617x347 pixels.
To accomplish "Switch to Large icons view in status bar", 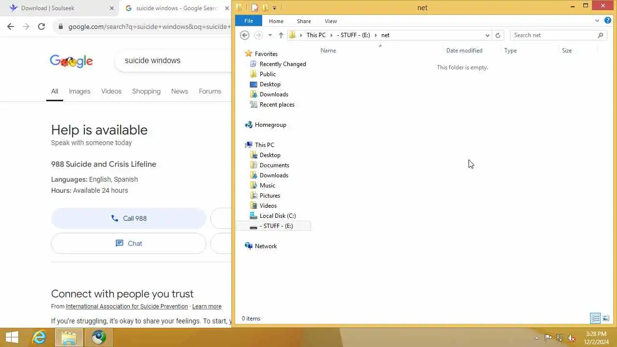I will [606, 319].
